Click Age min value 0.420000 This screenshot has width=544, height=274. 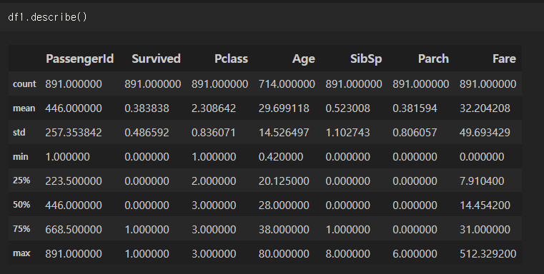click(x=281, y=156)
